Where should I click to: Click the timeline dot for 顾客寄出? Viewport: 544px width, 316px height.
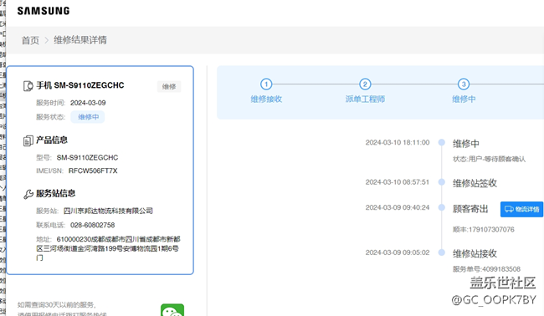pos(442,207)
